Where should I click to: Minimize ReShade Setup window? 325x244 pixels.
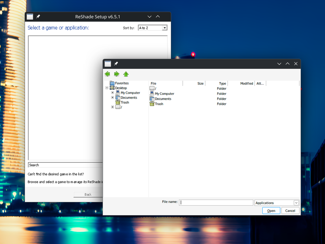click(150, 16)
